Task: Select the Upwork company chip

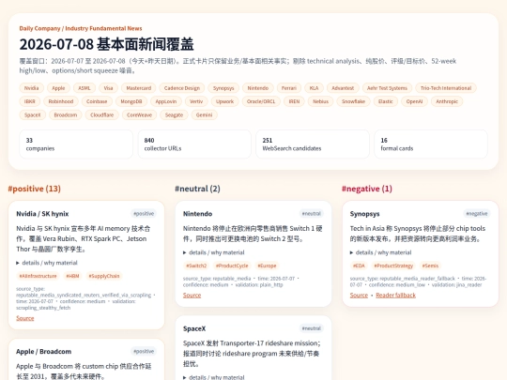Action: point(224,101)
